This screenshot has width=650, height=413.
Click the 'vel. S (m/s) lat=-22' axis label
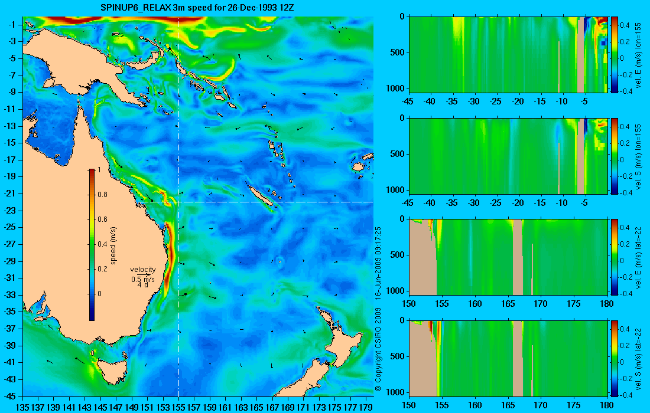coord(638,358)
